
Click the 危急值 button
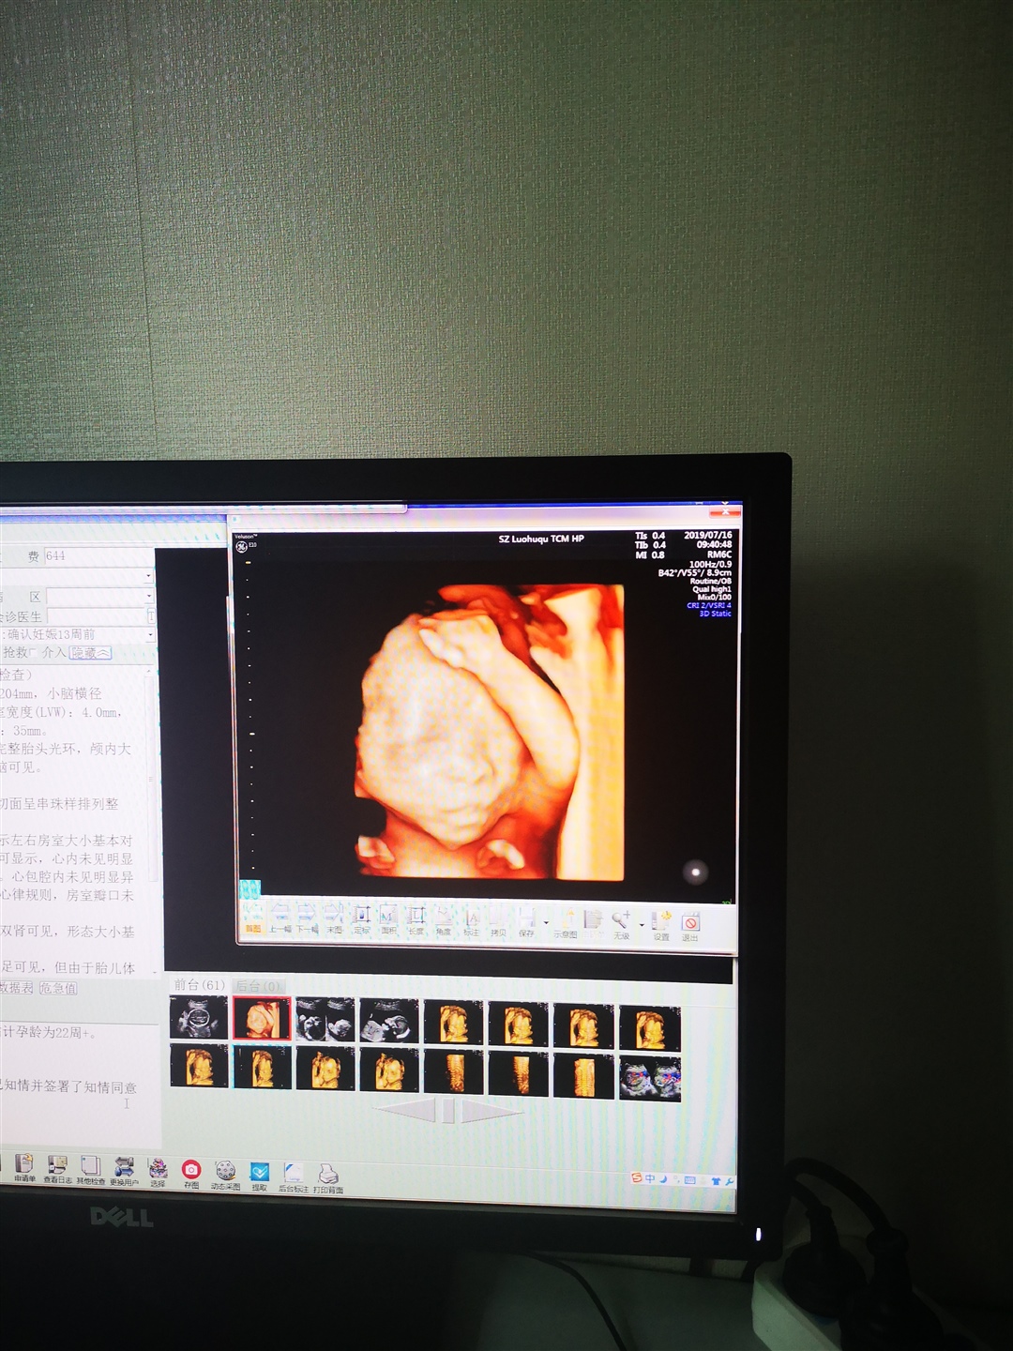(x=58, y=988)
